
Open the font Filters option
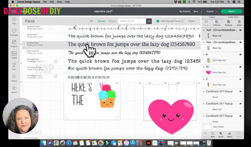pos(191,21)
